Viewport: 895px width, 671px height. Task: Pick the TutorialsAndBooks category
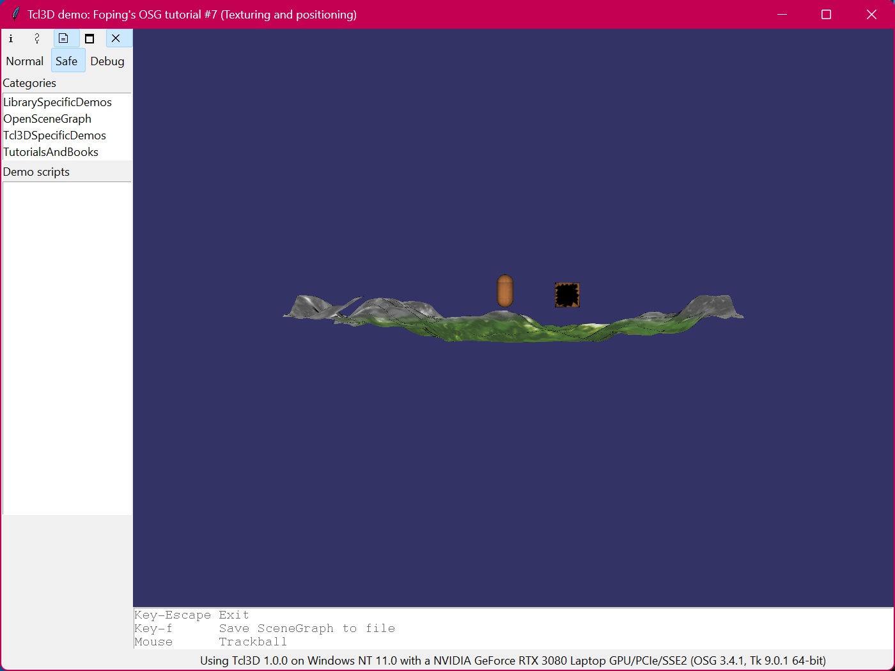tap(51, 152)
